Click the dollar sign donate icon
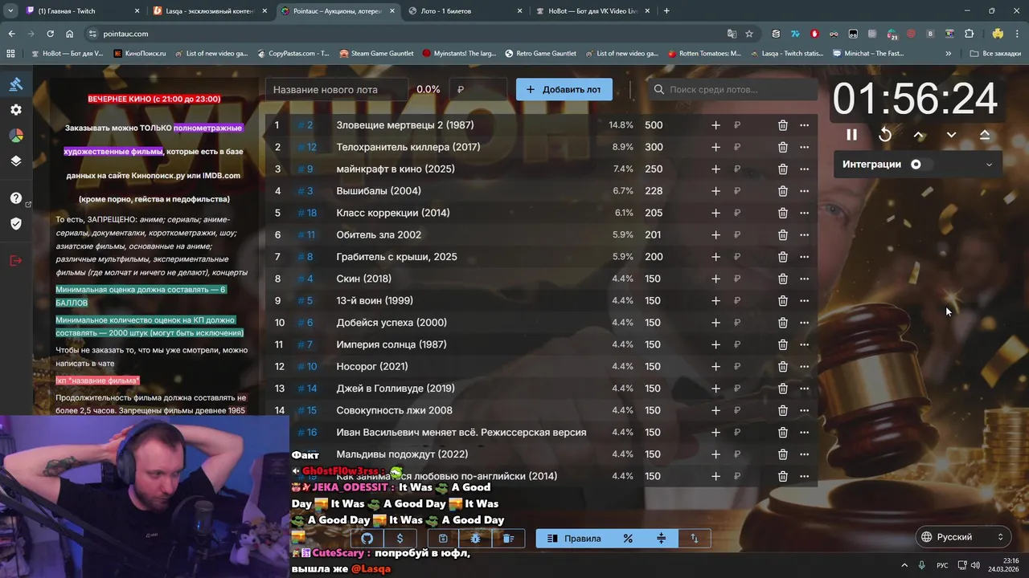Viewport: 1029px width, 578px height. point(400,539)
